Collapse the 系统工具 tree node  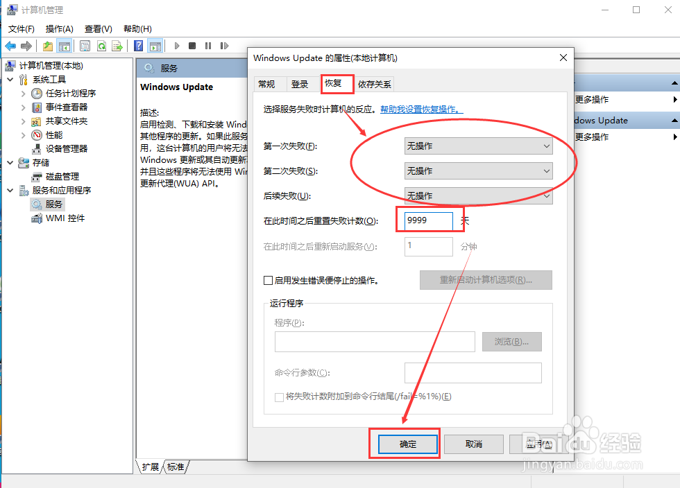pyautogui.click(x=10, y=79)
